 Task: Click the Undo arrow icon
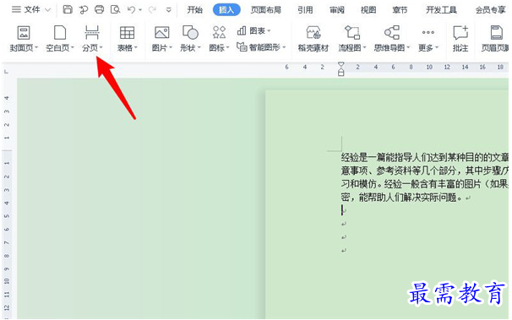click(131, 10)
